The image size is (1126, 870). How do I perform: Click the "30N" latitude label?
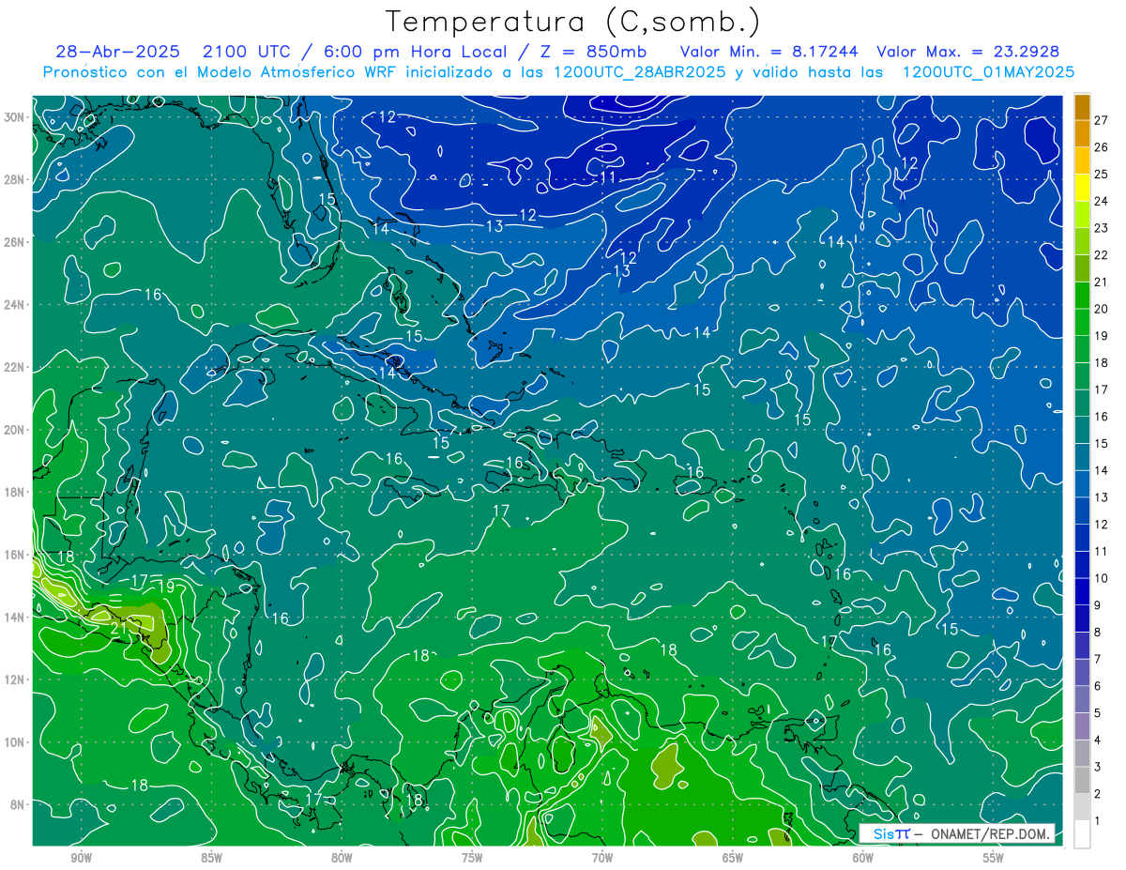click(x=16, y=117)
